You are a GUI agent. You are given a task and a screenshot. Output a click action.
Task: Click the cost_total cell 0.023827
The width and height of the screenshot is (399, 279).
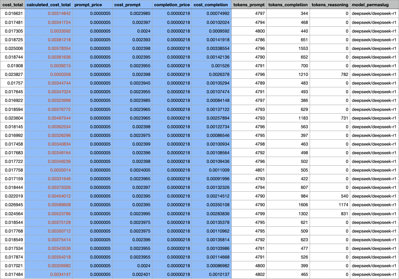click(x=12, y=74)
